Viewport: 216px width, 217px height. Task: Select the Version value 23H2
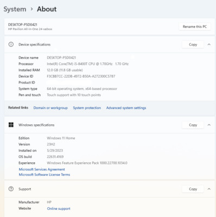coord(51,144)
